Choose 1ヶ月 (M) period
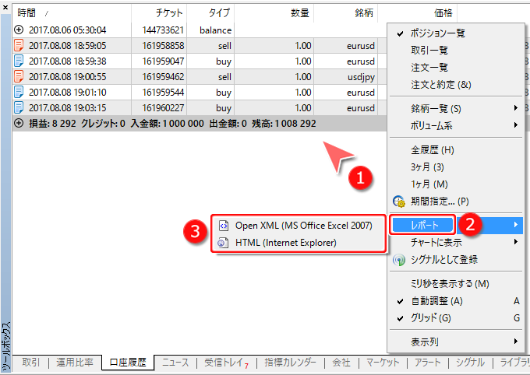This screenshot has height=375, width=530. pos(456,184)
